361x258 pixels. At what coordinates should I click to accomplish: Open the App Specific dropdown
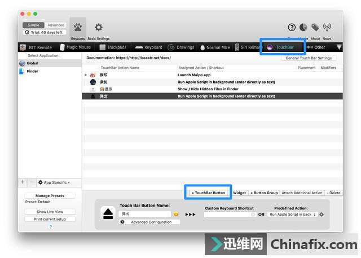click(54, 182)
